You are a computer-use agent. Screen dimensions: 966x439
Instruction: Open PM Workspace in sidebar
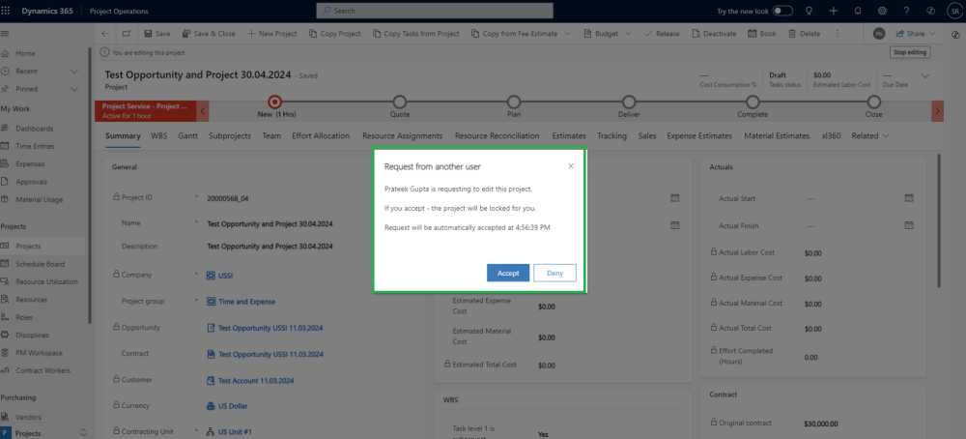click(x=39, y=353)
